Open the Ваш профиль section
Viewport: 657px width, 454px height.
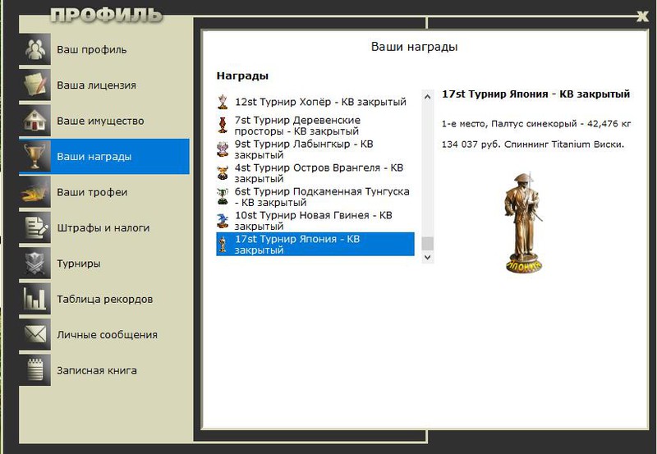coord(104,49)
